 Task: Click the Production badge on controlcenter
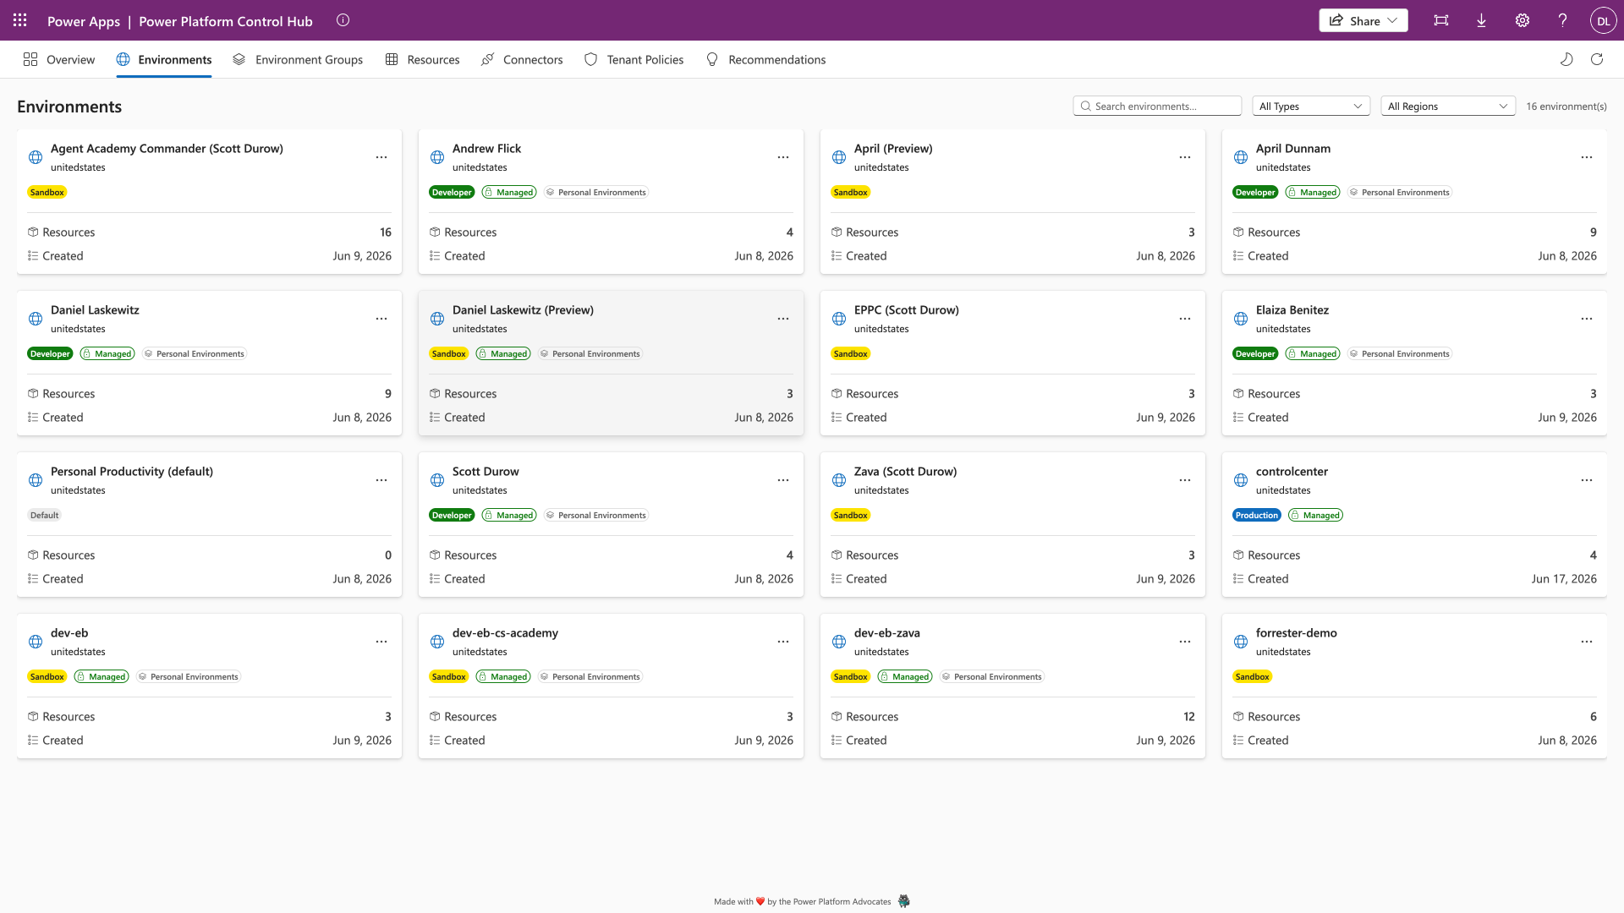pos(1257,515)
